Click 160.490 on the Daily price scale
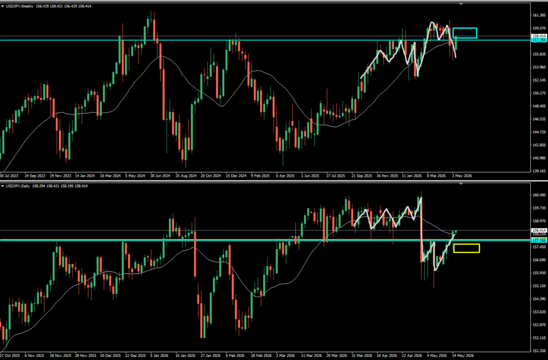Image resolution: width=548 pixels, height=360 pixels. pyautogui.click(x=539, y=195)
